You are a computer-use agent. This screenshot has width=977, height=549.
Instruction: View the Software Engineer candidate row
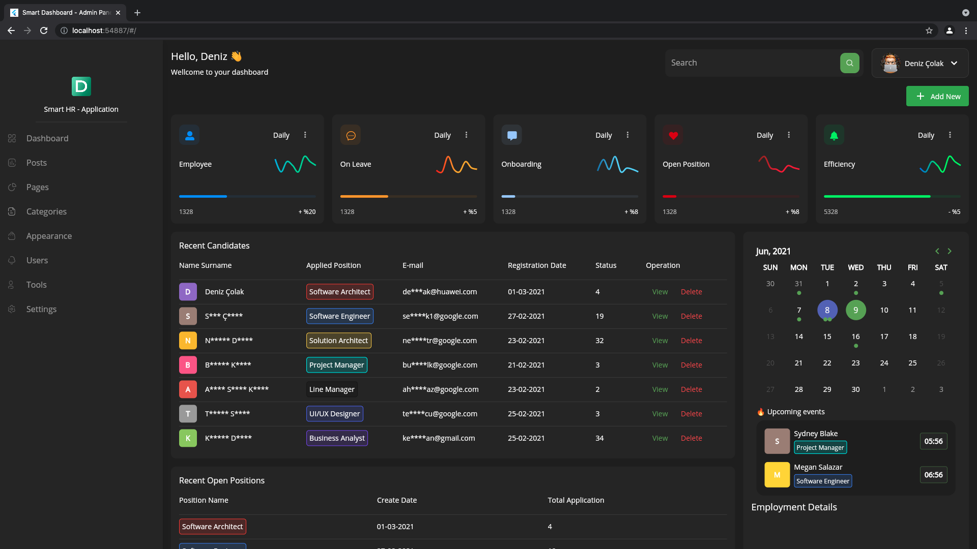click(660, 316)
